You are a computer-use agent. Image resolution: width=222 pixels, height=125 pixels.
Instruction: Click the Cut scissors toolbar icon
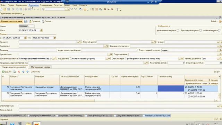tap(13, 9)
